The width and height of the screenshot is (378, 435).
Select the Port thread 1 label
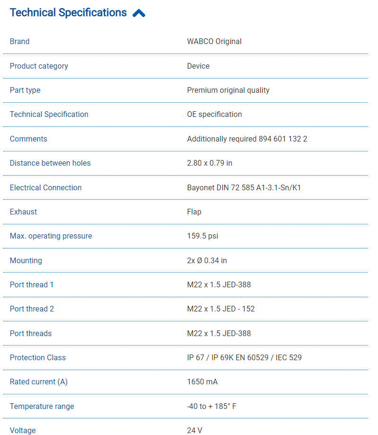32,285
